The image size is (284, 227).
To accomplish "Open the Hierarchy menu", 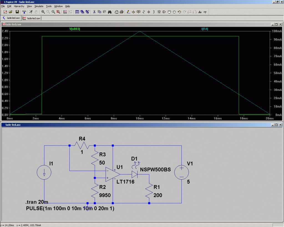I will point(19,6).
